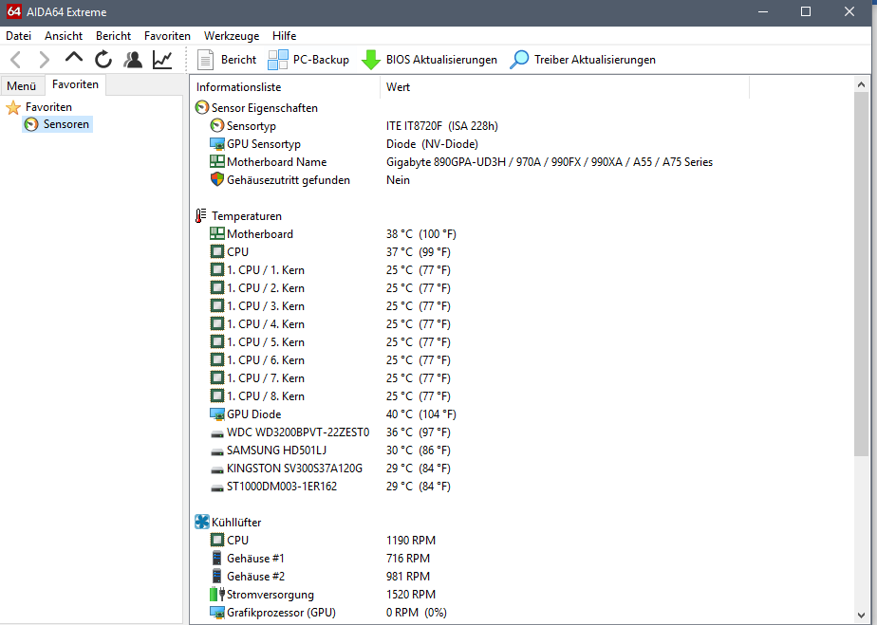The image size is (877, 625).
Task: Open the Datei menu
Action: [18, 36]
